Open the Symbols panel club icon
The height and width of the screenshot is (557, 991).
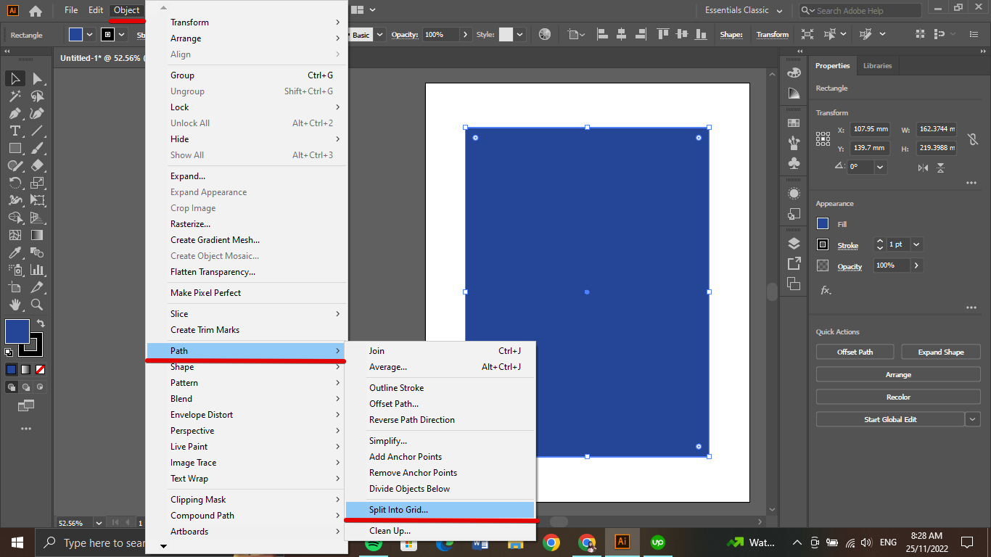[794, 163]
